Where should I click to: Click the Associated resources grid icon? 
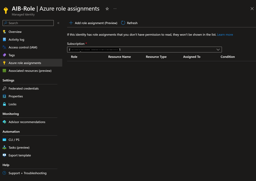(x=4, y=71)
